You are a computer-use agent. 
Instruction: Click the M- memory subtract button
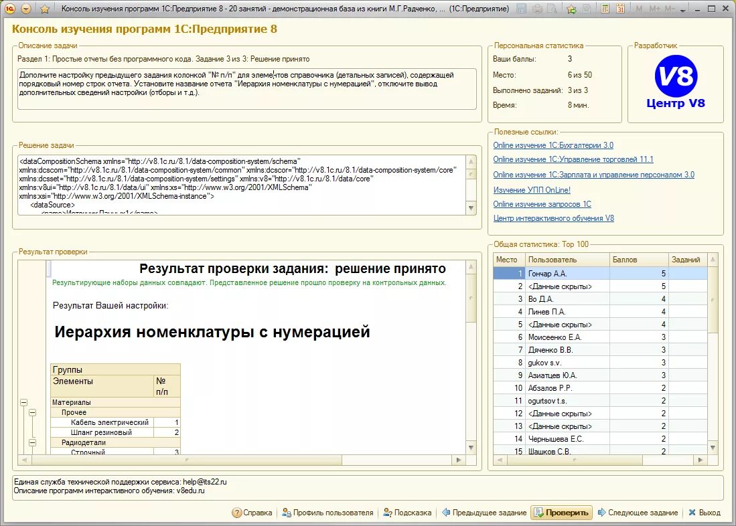point(670,9)
